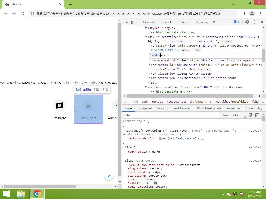Toggle the device toolbar icon
266x199 pixels.
pos(133,22)
